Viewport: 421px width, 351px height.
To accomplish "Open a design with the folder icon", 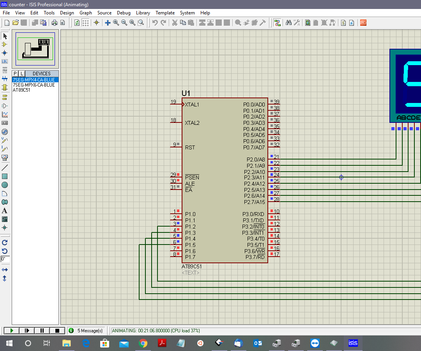I will (x=15, y=23).
